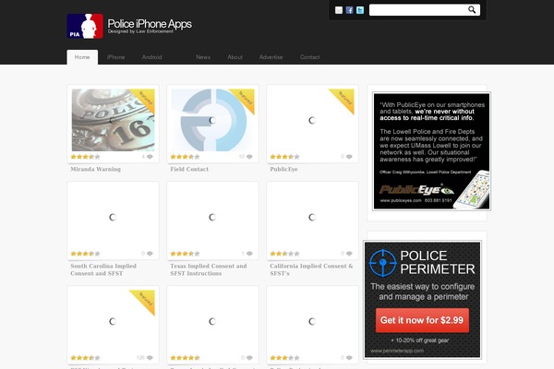Click the Miranda Warning title link
The image size is (554, 369).
click(95, 169)
